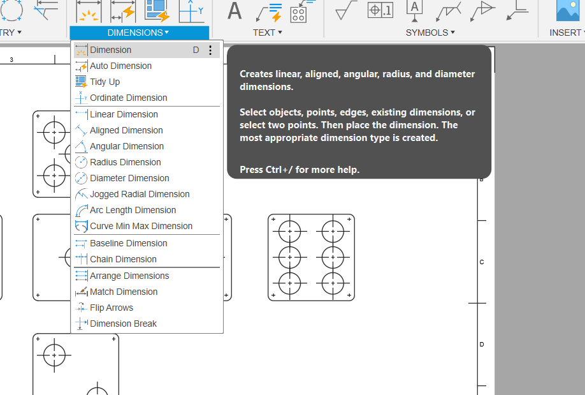585x395 pixels.
Task: Collapse the DIMENSIONS dropdown panel
Action: (138, 33)
